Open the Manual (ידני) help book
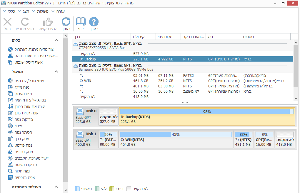This screenshot has width=300, height=193. [x=81, y=21]
